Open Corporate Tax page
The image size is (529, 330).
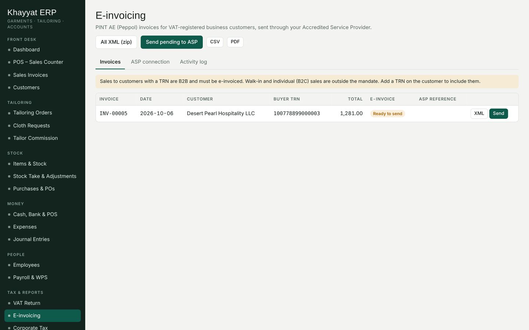tap(43, 327)
